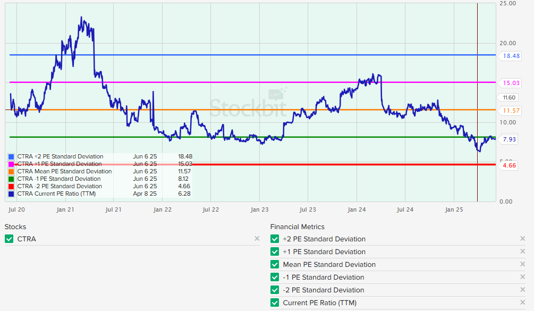Toggle Mean PE Standard Deviation checkbox

point(275,265)
